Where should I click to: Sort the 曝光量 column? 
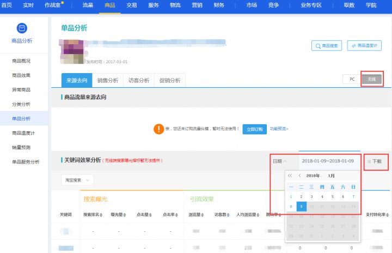(x=125, y=215)
